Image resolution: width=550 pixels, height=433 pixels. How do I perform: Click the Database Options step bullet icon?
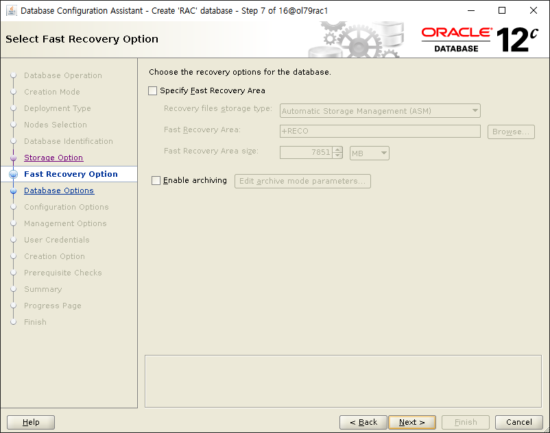click(x=13, y=191)
